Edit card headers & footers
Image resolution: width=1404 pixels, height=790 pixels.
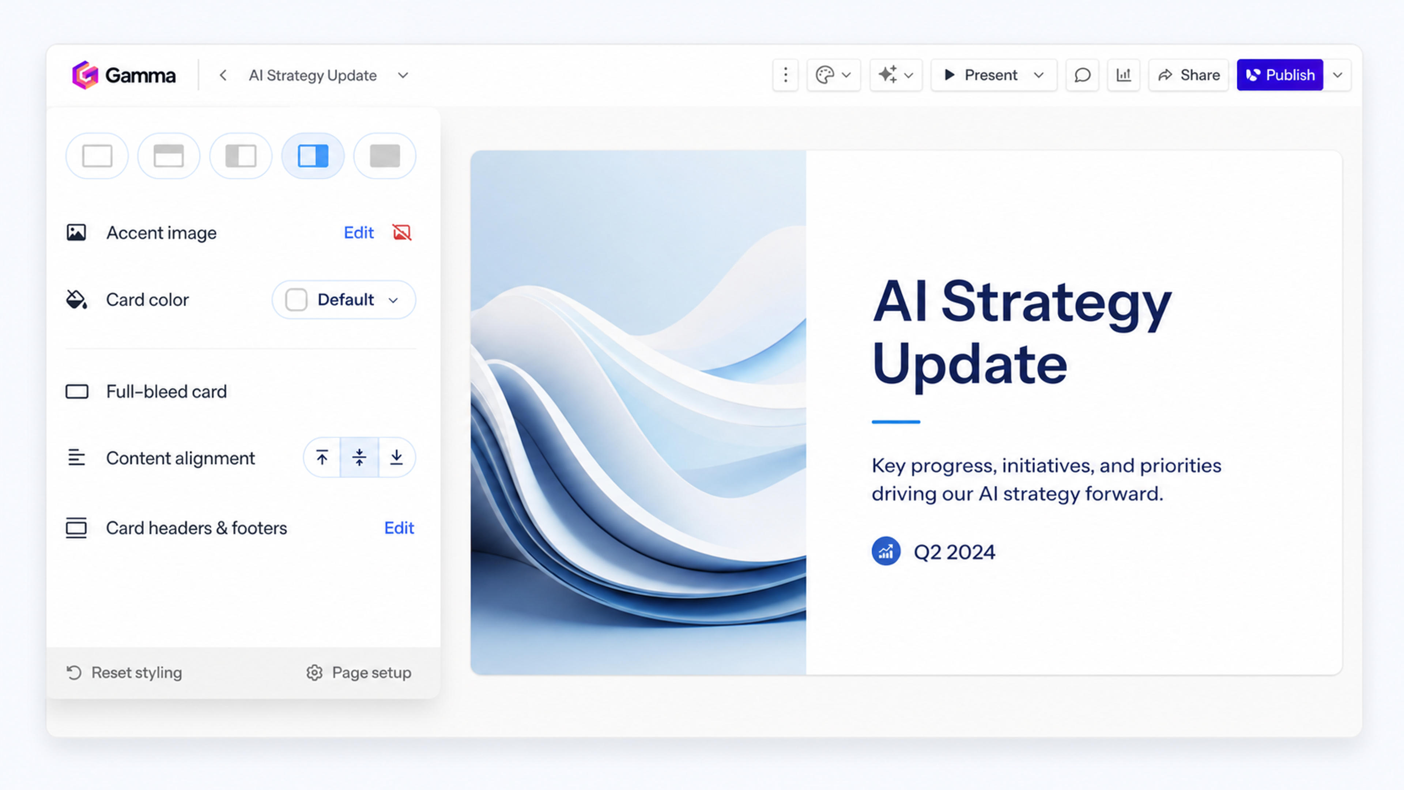coord(399,528)
